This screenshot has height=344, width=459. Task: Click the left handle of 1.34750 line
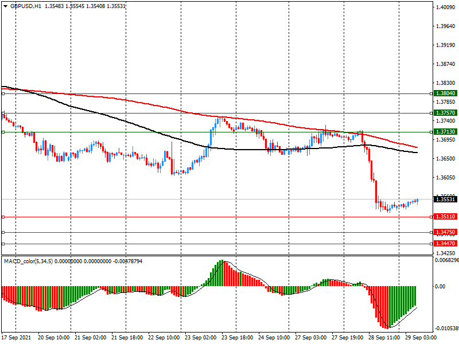(3, 232)
